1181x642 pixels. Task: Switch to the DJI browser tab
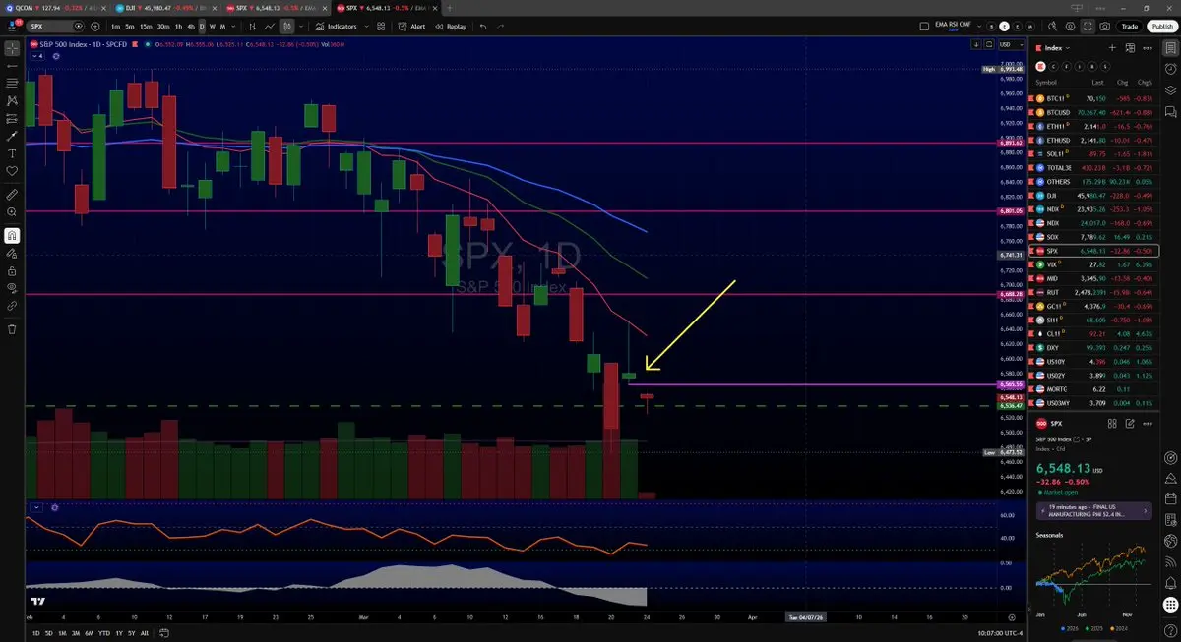pos(168,8)
